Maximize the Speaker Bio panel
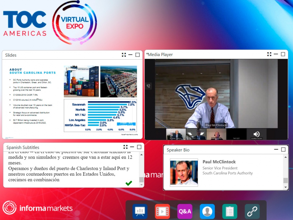This screenshot has height=220, width=293. tap(283, 149)
